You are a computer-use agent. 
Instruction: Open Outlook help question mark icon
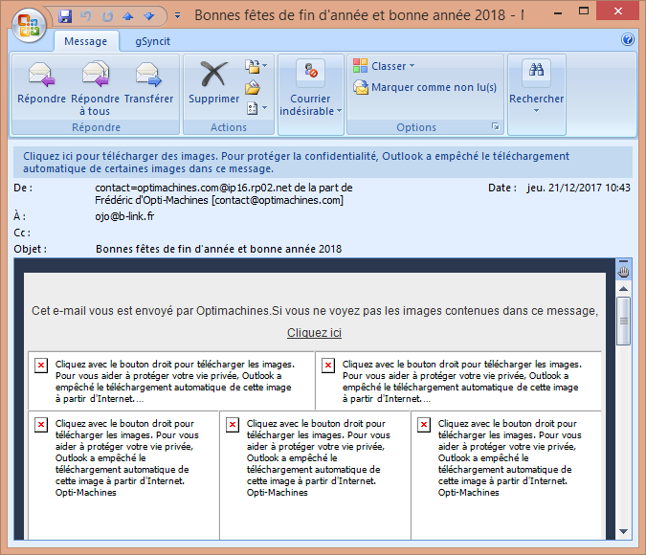click(628, 39)
